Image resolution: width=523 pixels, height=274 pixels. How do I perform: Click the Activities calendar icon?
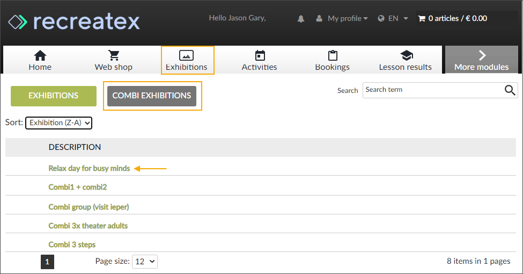(260, 55)
